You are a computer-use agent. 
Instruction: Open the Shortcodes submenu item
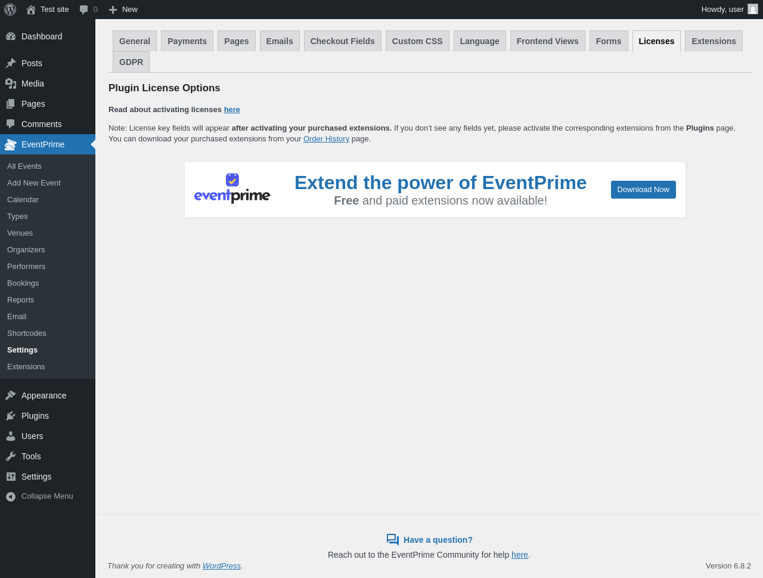[48, 333]
